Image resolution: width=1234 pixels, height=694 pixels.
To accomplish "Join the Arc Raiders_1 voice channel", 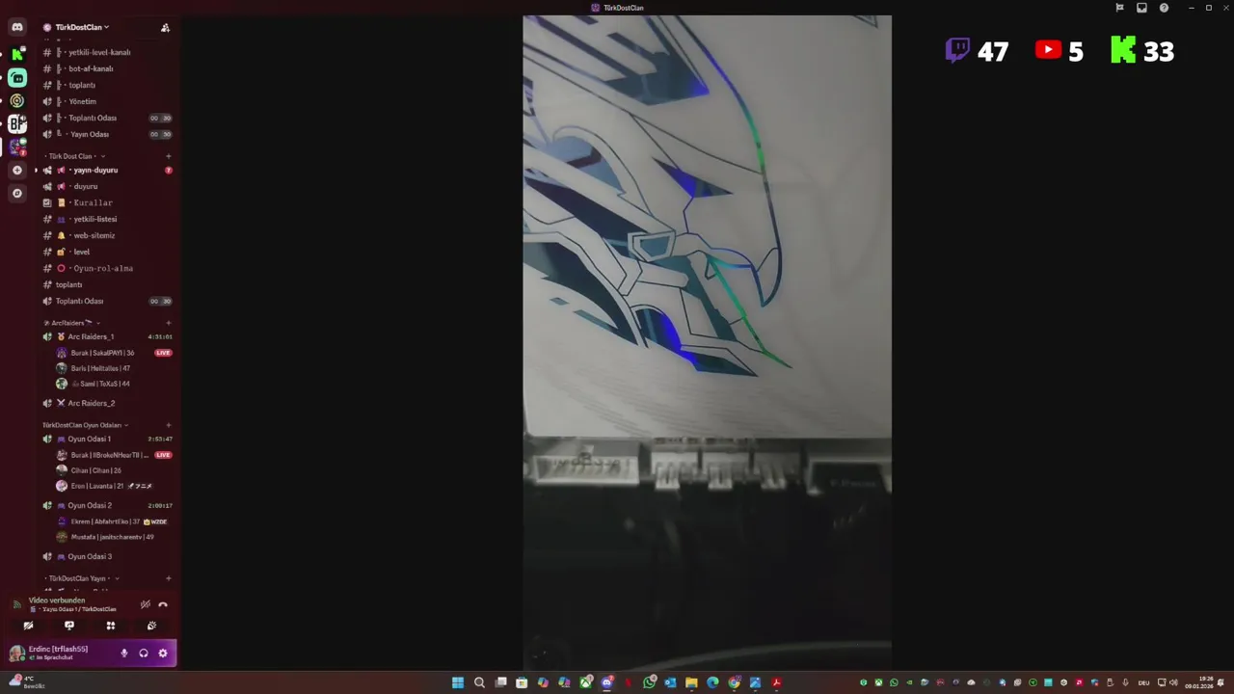I will coord(106,336).
